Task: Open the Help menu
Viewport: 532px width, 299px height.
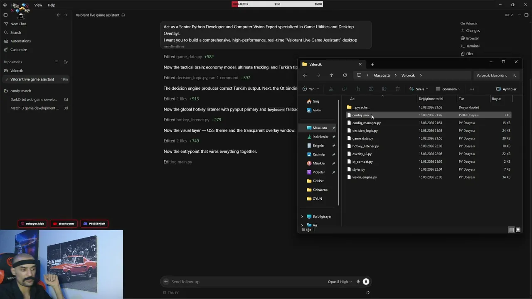Action: 52,5
